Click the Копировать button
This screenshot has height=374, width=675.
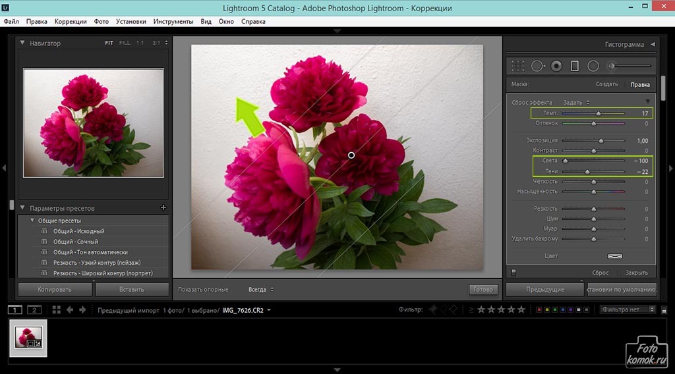pyautogui.click(x=54, y=289)
